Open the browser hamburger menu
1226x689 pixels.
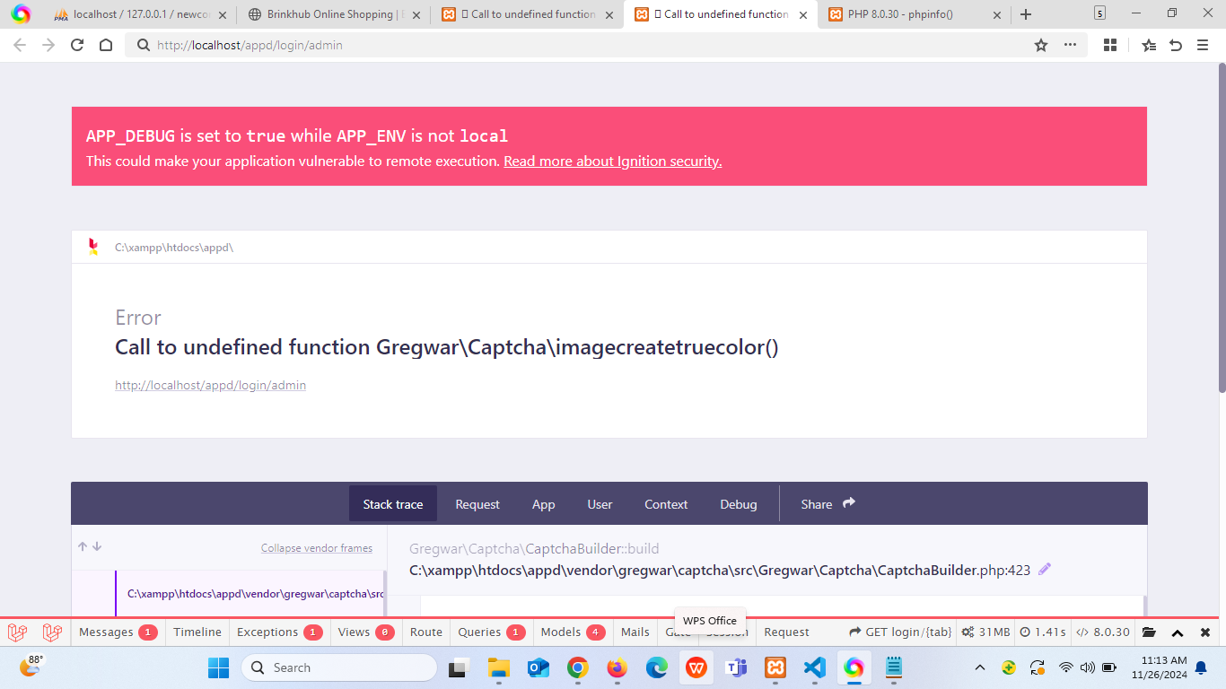pyautogui.click(x=1203, y=45)
